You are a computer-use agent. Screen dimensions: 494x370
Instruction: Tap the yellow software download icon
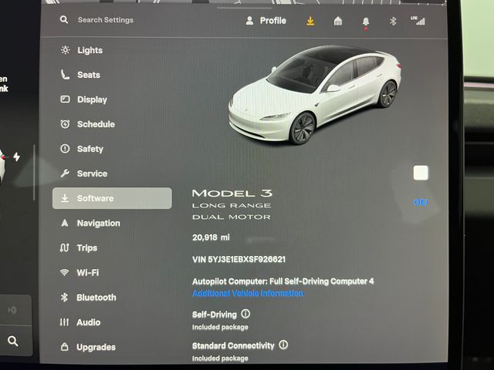[x=310, y=21]
